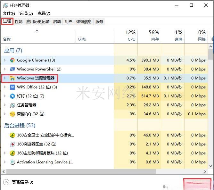Expand the 钉钉 process group

point(4,96)
